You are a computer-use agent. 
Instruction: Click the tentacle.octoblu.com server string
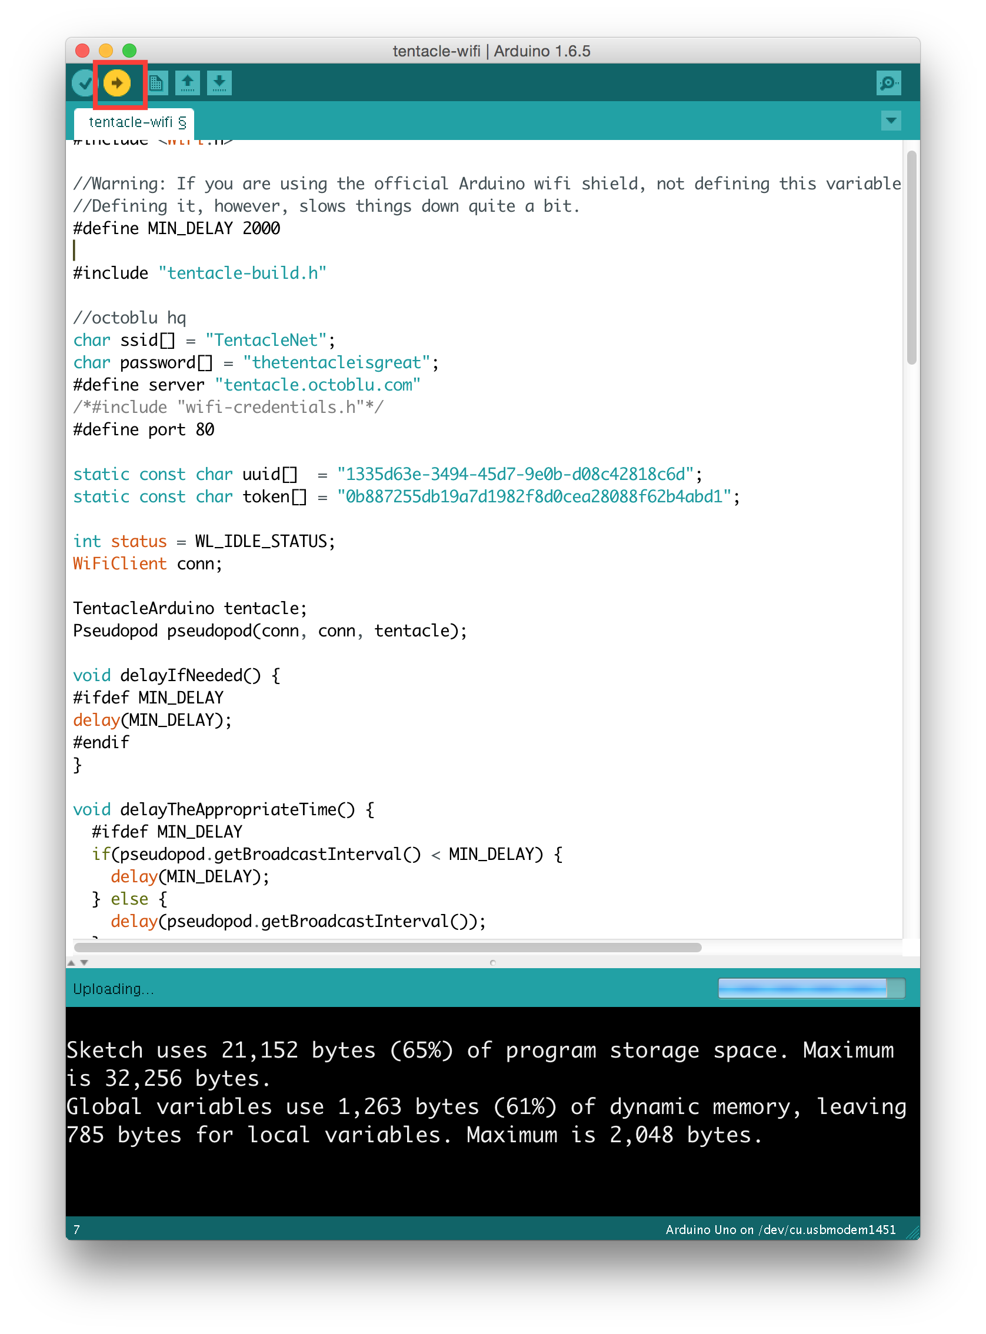click(x=318, y=385)
